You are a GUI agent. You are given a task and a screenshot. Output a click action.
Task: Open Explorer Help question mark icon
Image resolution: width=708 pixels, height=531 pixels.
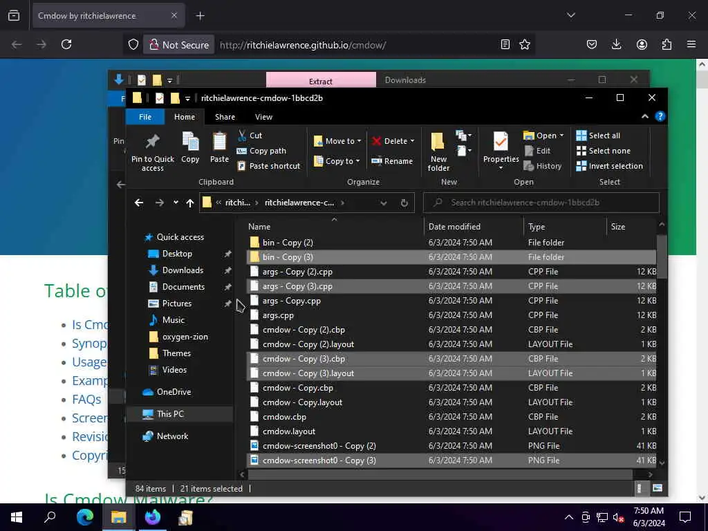coord(660,116)
